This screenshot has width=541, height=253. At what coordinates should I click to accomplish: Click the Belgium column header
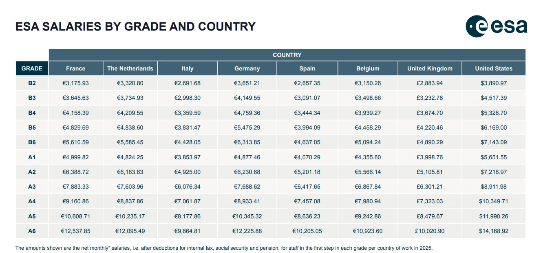click(368, 68)
